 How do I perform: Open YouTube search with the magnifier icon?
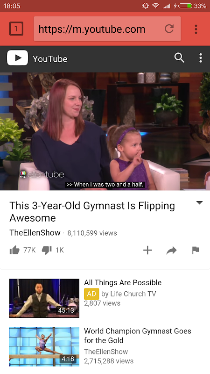[x=179, y=58]
